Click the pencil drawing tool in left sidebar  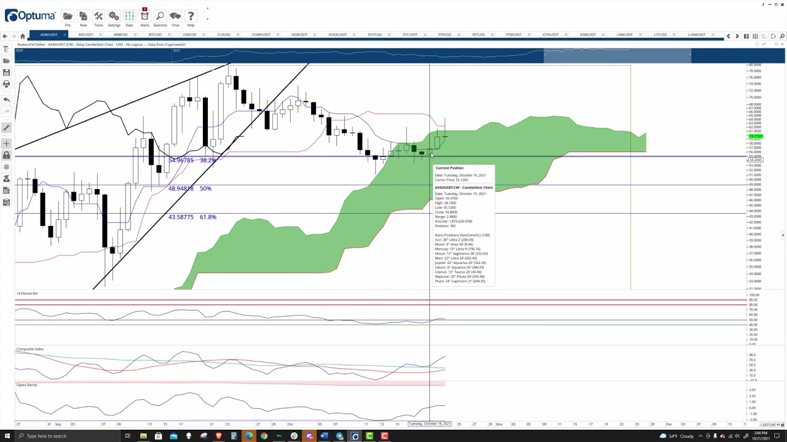[6, 128]
